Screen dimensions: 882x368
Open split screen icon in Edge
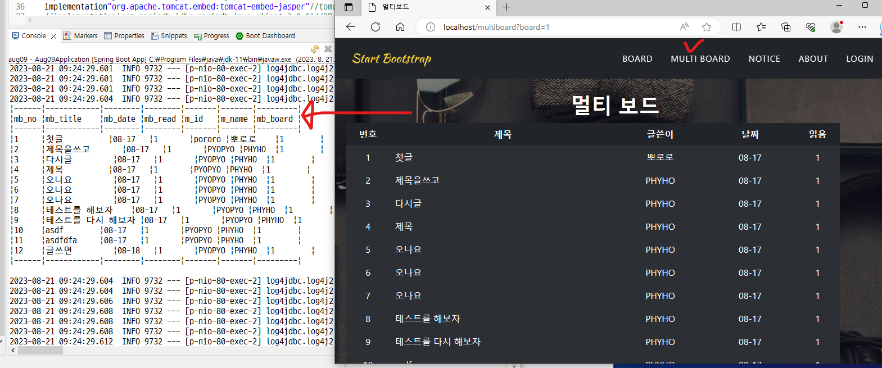point(736,27)
